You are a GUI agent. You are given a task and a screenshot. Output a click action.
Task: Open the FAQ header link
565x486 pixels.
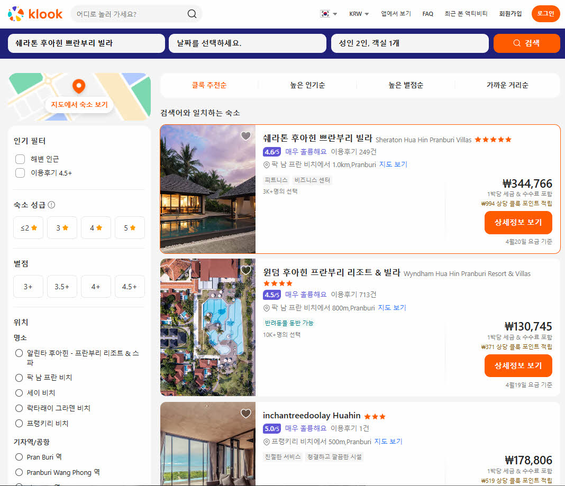[x=427, y=14]
